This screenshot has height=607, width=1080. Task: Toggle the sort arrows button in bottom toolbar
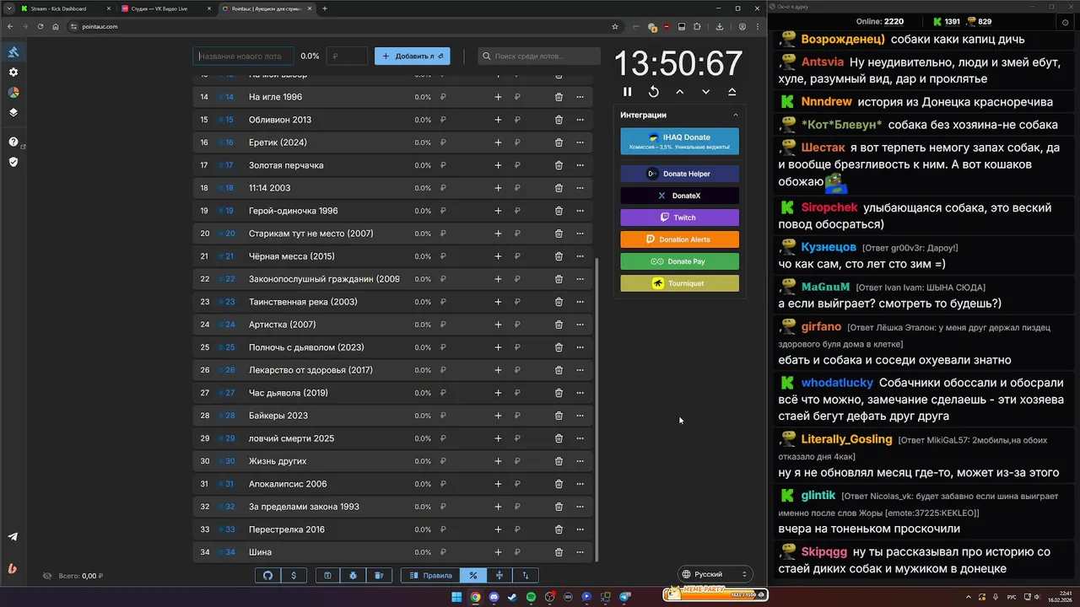tap(526, 575)
